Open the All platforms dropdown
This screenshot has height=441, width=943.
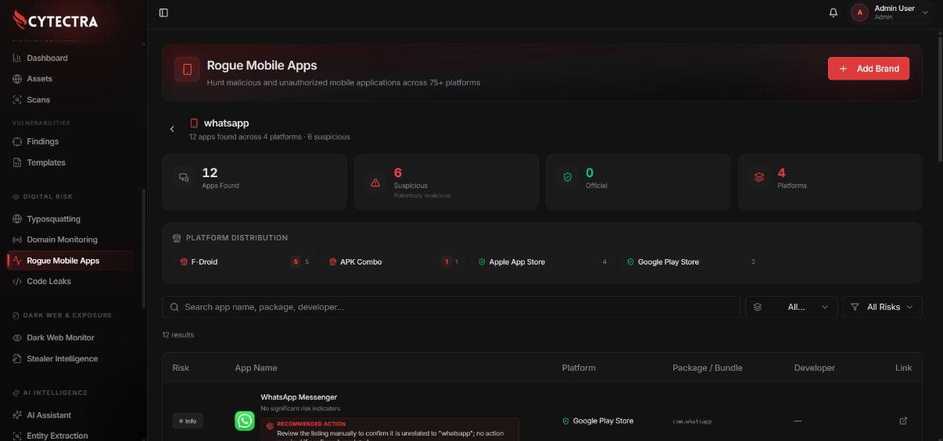pos(791,307)
